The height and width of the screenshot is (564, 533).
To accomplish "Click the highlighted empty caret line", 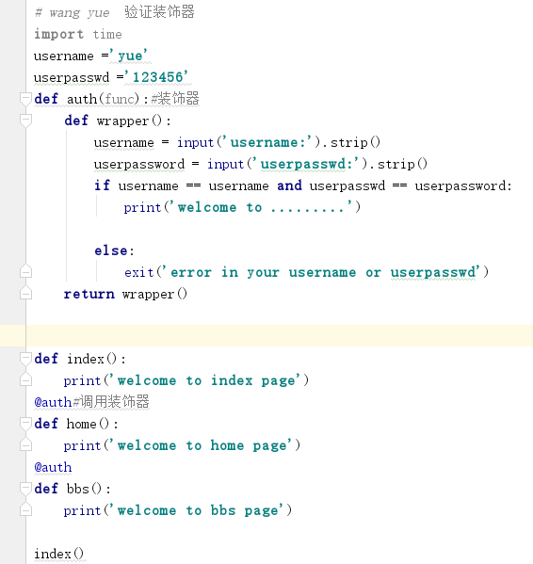I will [266, 335].
